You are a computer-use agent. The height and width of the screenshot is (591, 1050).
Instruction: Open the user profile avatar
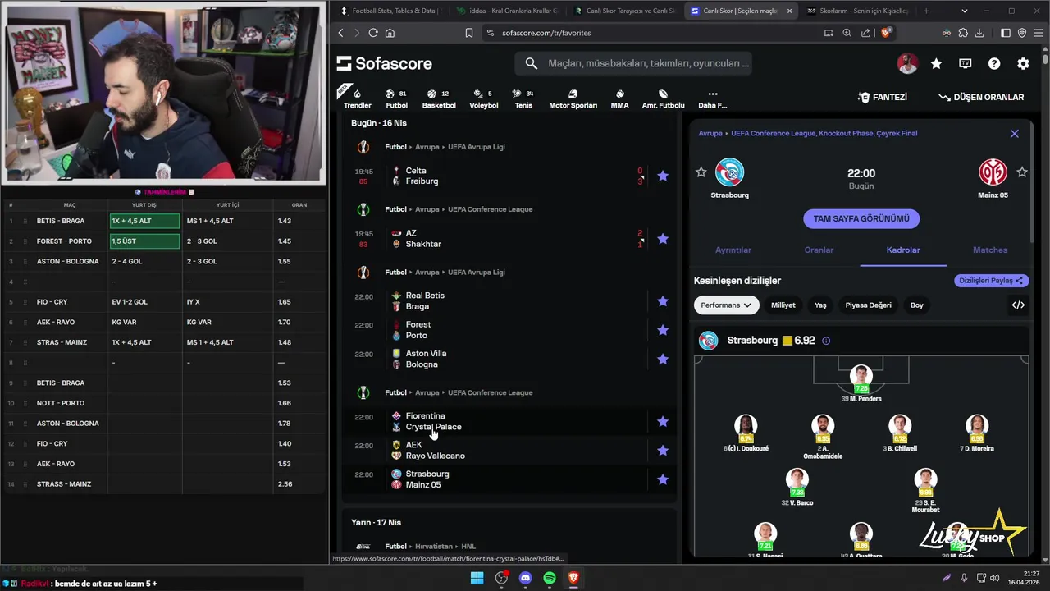[x=907, y=63]
